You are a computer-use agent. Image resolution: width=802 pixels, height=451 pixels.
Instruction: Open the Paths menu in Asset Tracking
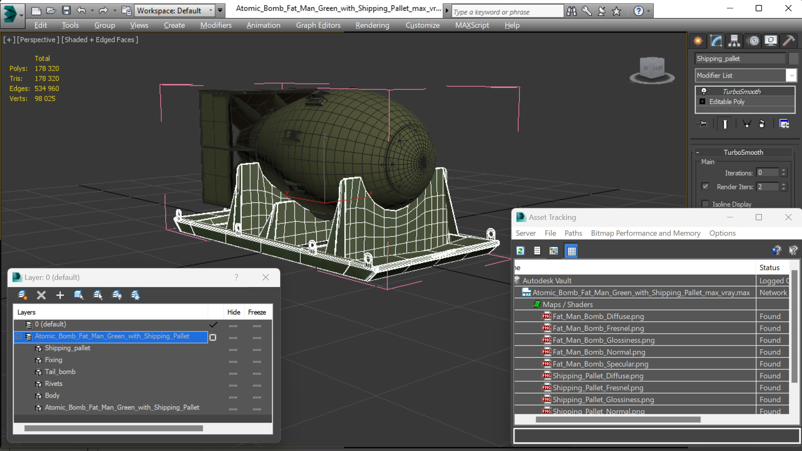coord(573,233)
